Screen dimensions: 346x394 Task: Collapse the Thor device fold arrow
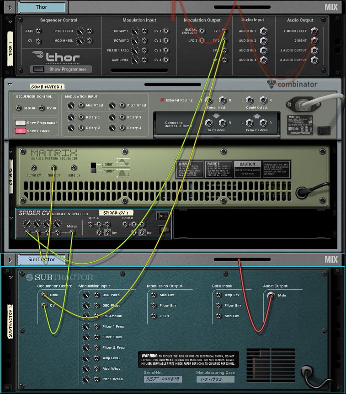11,22
